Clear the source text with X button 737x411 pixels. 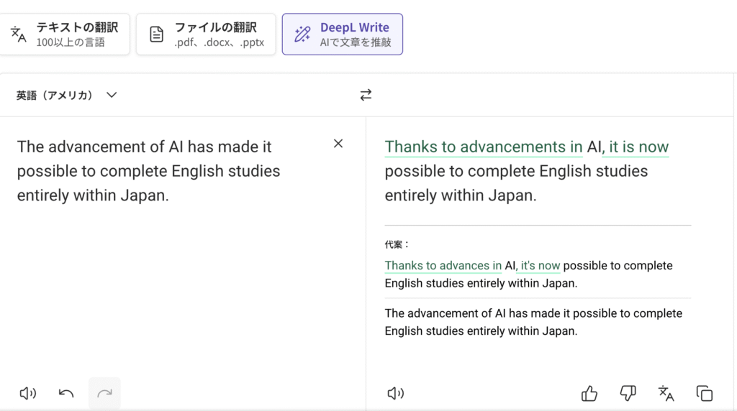338,144
